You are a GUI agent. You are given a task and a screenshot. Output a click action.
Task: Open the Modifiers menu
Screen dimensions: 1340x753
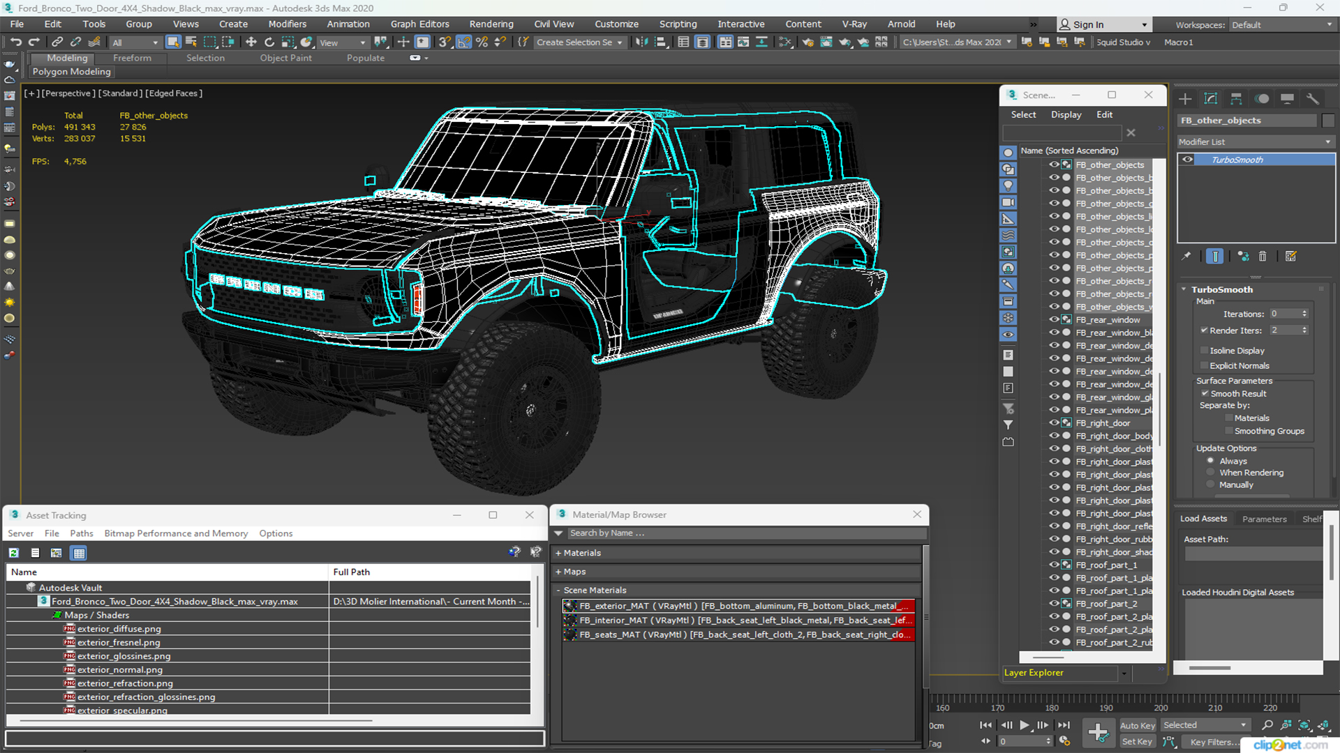coord(287,24)
